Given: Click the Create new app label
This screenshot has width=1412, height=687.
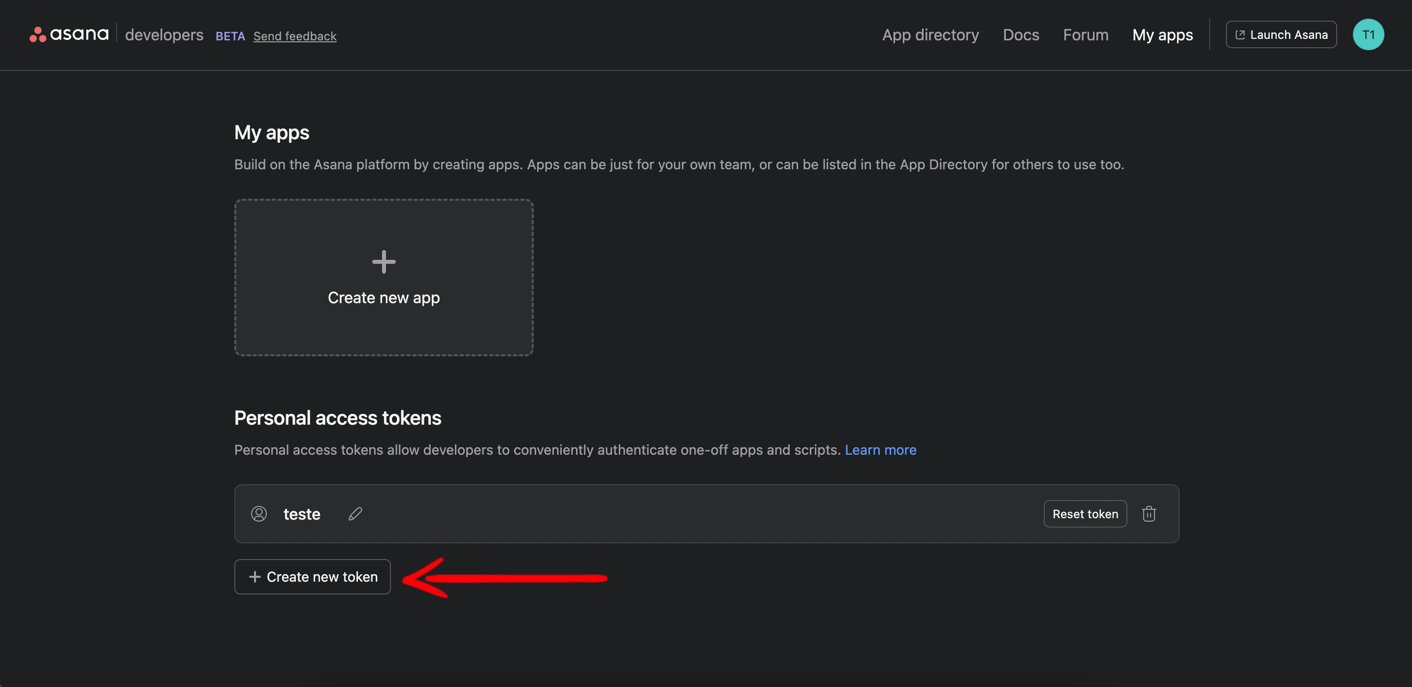Looking at the screenshot, I should point(384,297).
